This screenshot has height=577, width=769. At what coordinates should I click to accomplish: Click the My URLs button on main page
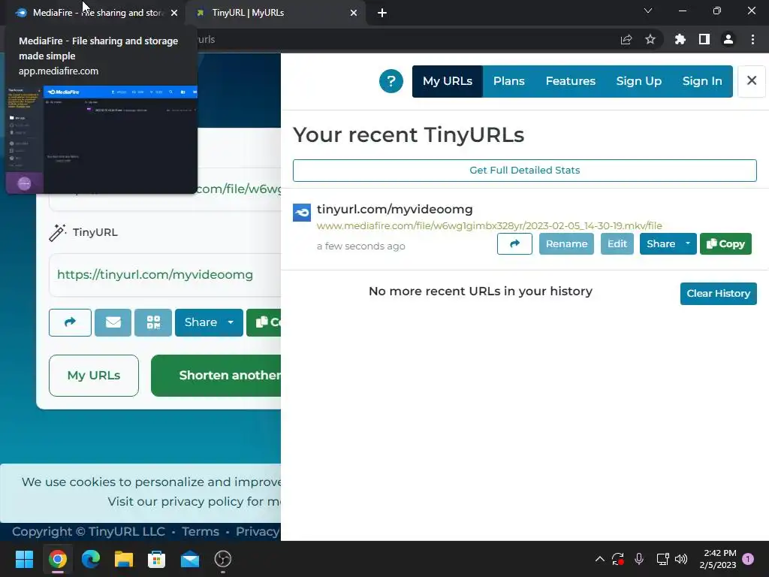tap(94, 376)
